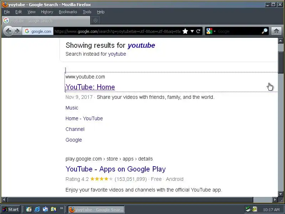Click the yellow tray icon beside clock
Screen dimensions: 285x214
255,209
